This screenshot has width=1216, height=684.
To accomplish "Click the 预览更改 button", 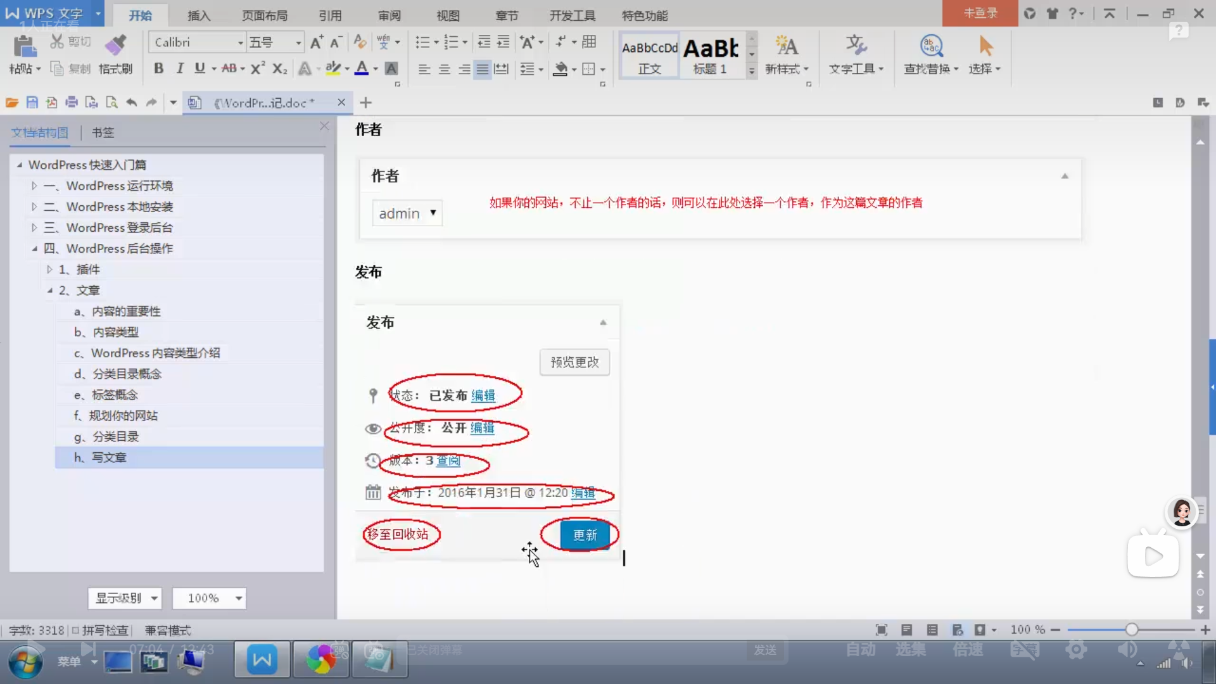I will tap(574, 362).
